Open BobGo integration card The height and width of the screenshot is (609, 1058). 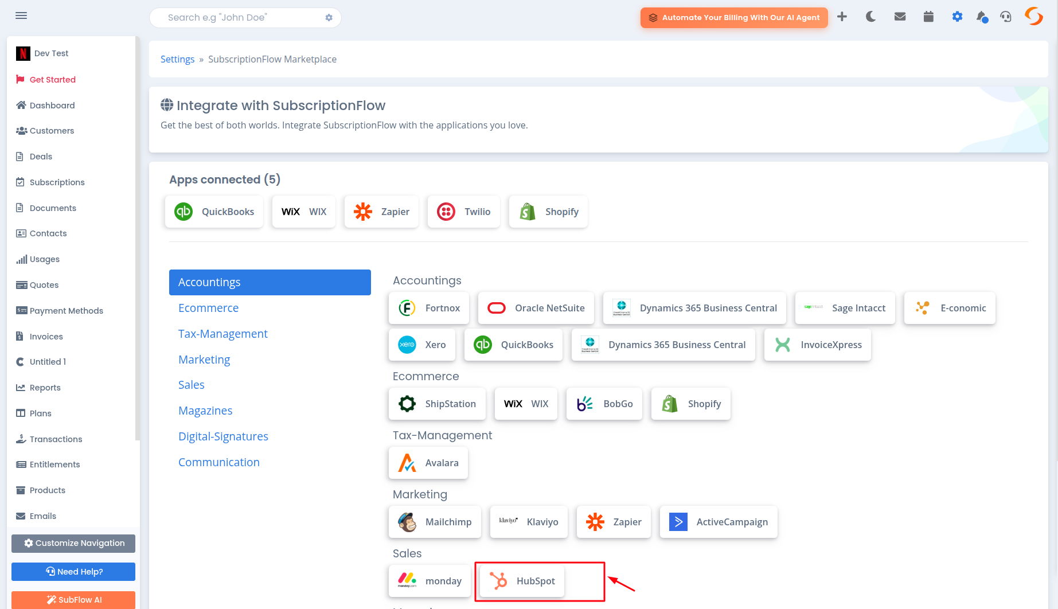604,404
